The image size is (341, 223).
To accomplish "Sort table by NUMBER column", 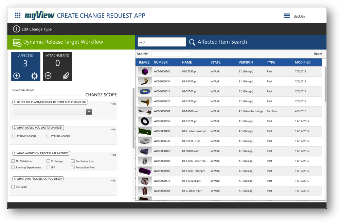I will pos(161,62).
